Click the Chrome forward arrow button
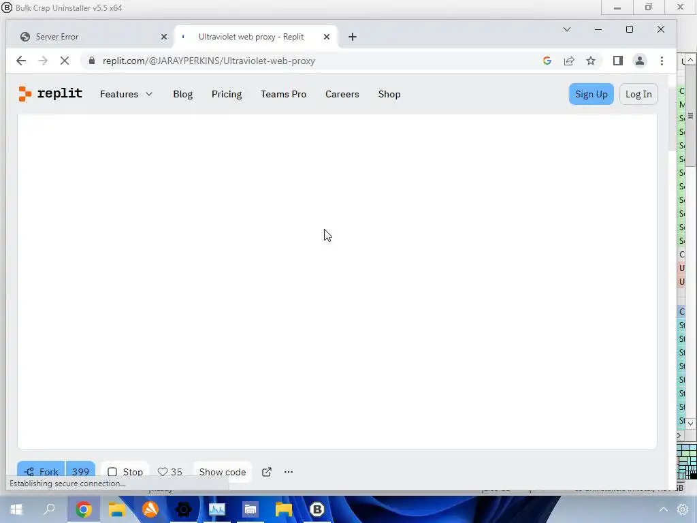Image resolution: width=697 pixels, height=523 pixels. click(x=43, y=61)
